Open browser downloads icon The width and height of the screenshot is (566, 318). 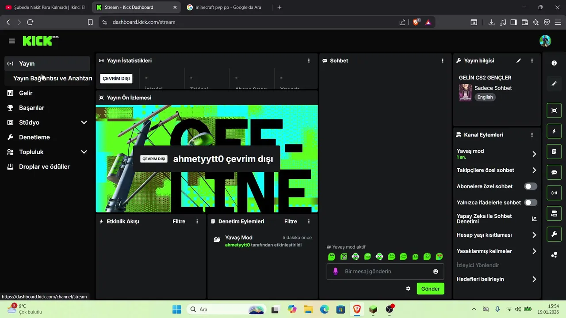pos(491,22)
